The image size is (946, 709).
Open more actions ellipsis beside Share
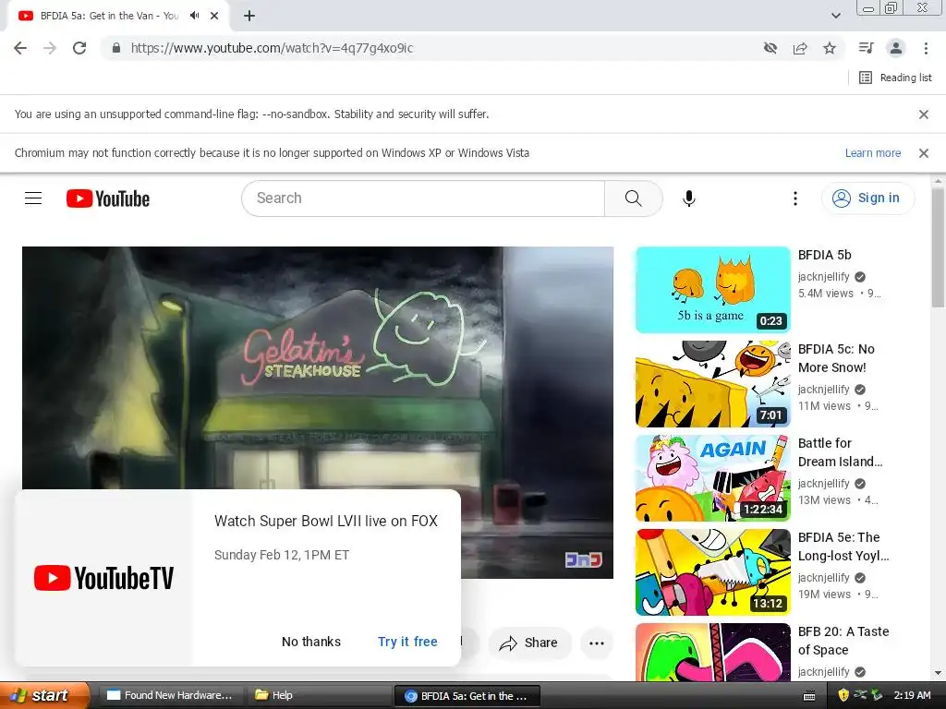[597, 643]
